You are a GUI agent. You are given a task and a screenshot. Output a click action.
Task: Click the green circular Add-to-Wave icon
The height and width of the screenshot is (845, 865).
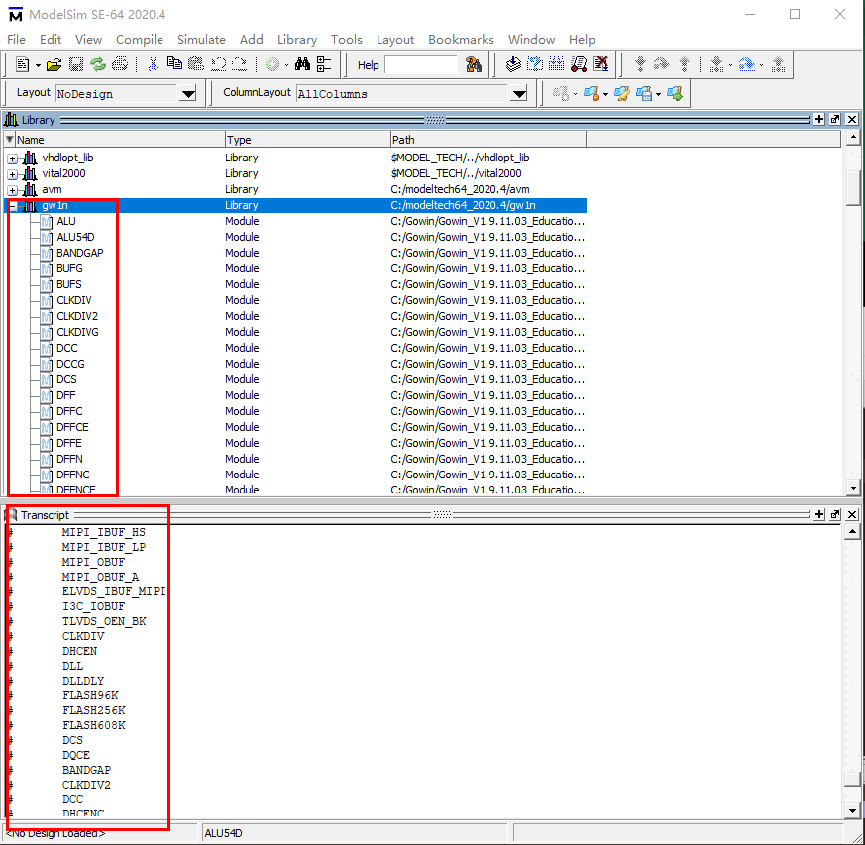tap(272, 65)
